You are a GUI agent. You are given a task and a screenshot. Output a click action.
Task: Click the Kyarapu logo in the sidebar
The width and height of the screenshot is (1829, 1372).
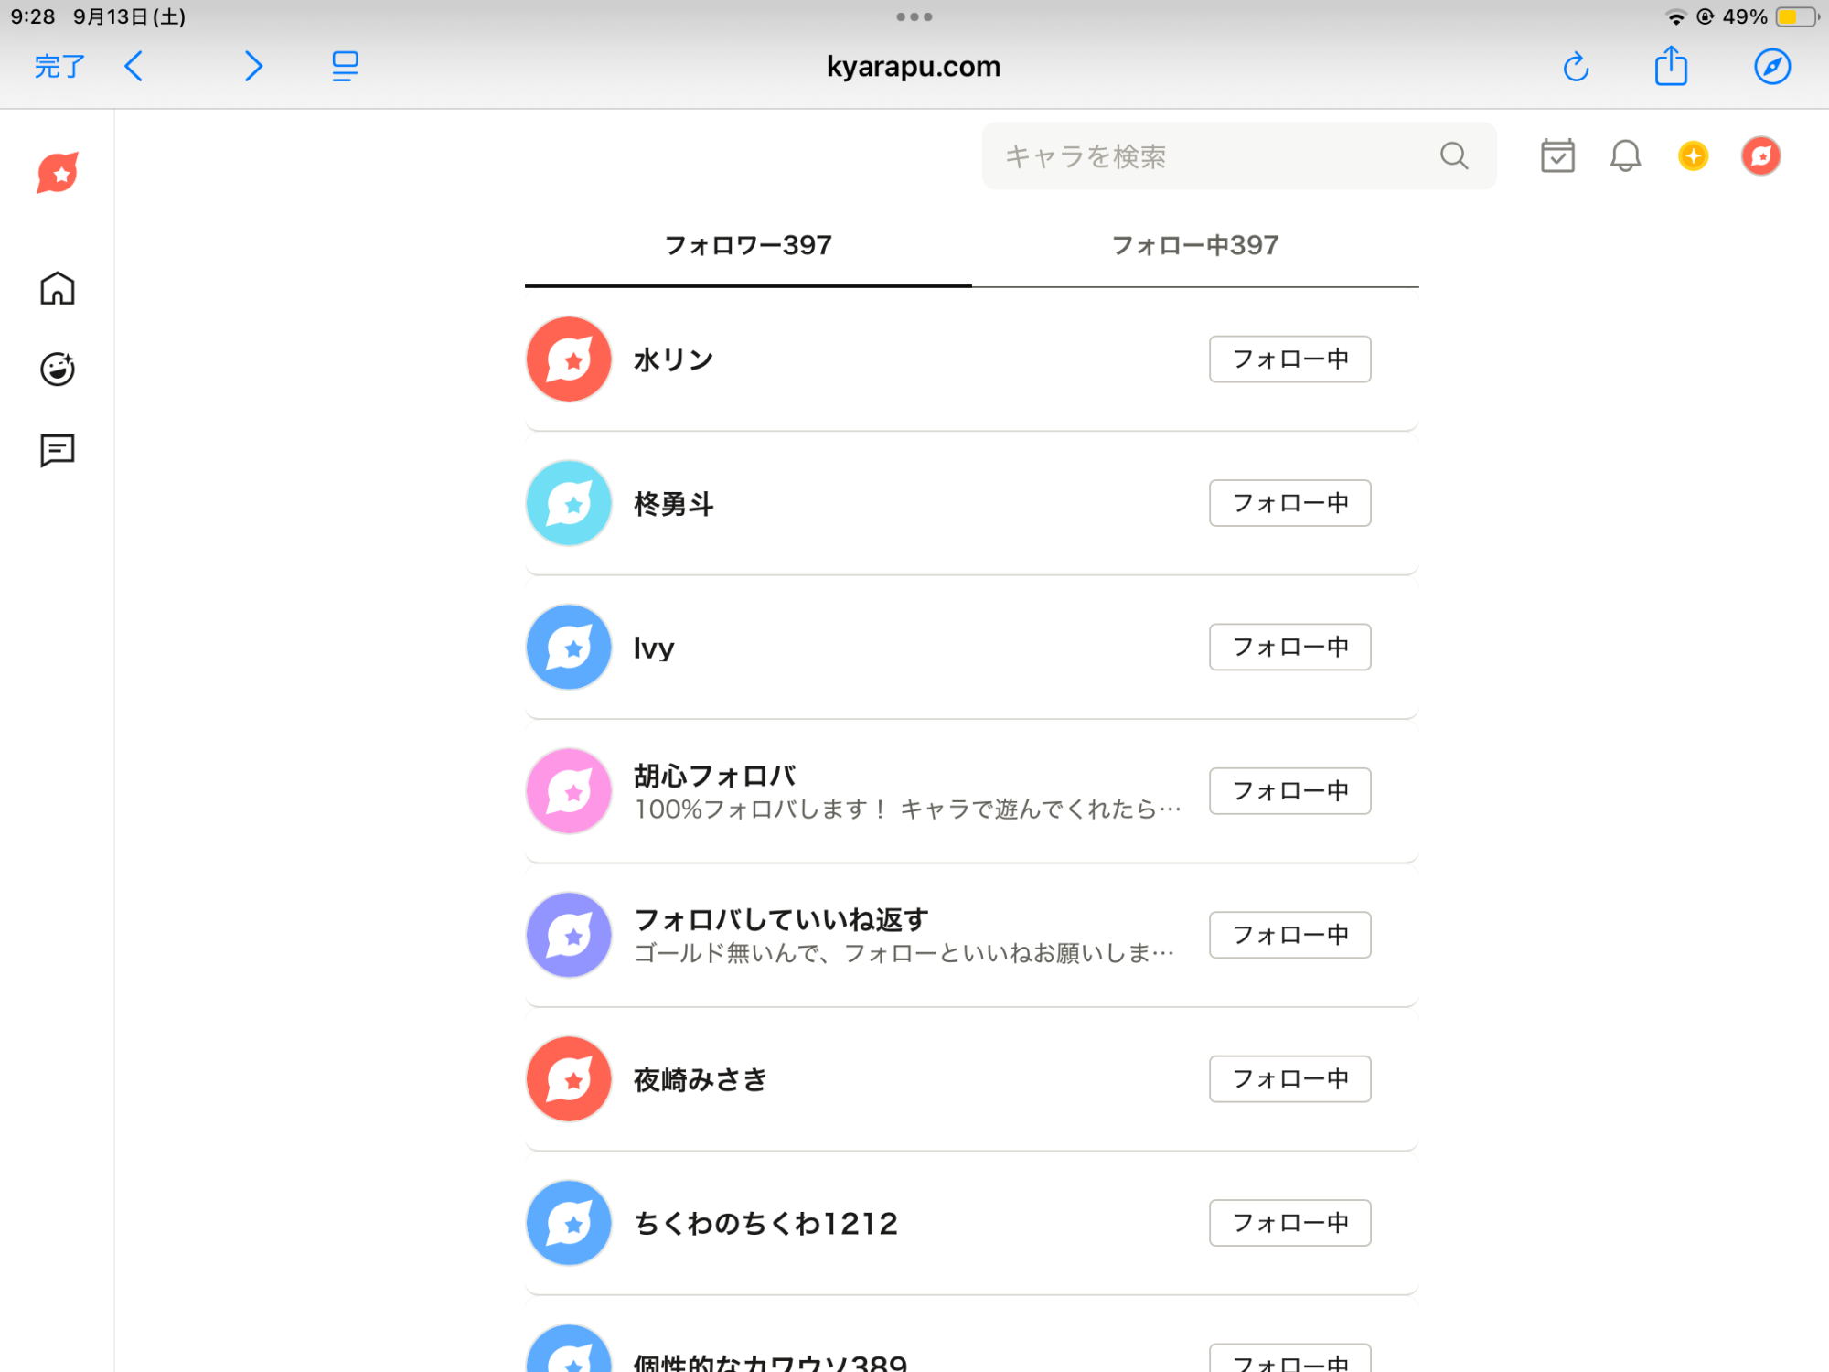point(58,173)
